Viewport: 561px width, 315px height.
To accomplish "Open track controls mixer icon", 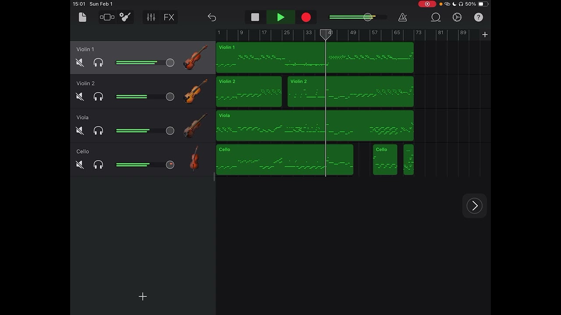I will 151,17.
